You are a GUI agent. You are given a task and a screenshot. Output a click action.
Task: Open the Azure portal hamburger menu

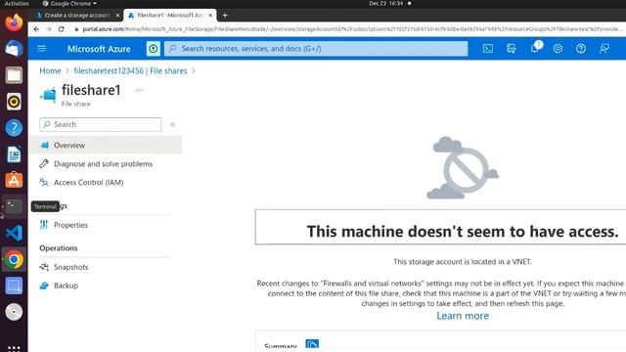[x=42, y=49]
